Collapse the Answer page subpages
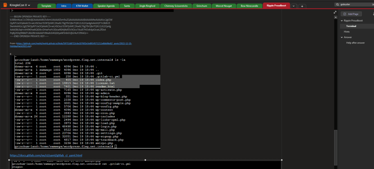 pos(341,37)
